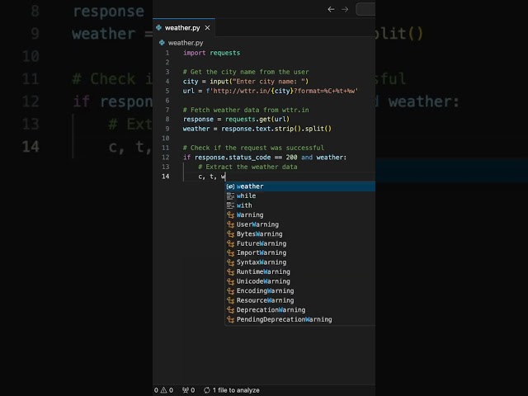Viewport: 528px width, 396px height.
Task: Click the f-string URL on line 5
Action: click(x=282, y=91)
